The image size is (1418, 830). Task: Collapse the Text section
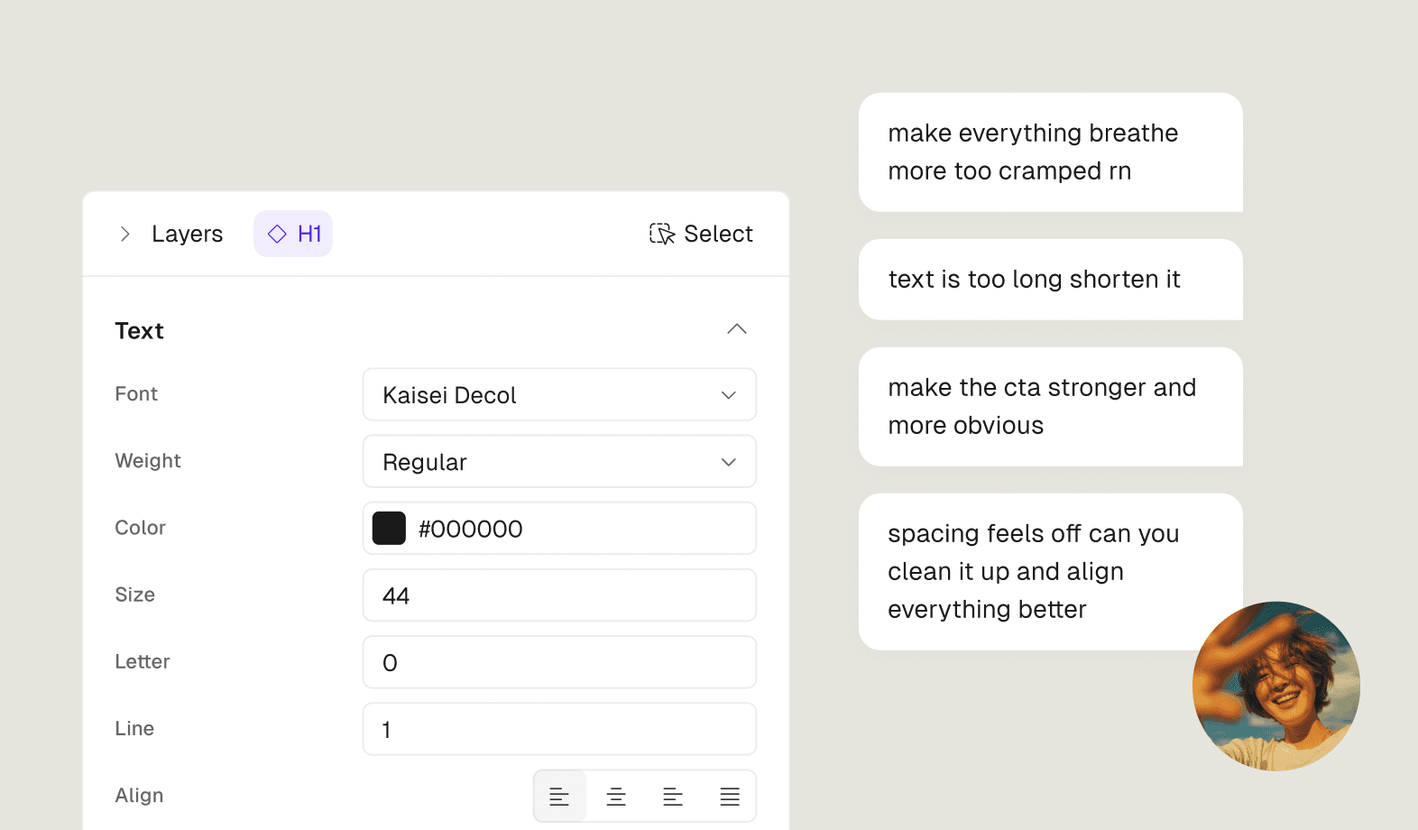(x=737, y=329)
